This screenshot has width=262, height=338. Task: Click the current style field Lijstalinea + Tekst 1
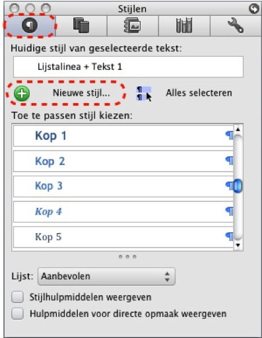128,67
